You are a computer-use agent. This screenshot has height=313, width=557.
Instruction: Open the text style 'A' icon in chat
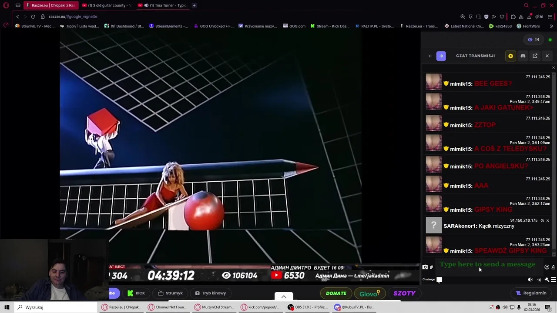pyautogui.click(x=553, y=267)
